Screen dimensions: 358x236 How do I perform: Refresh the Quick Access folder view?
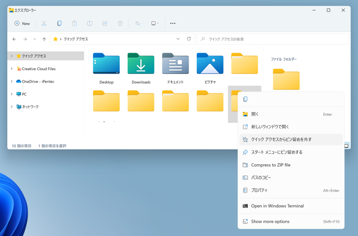189,39
